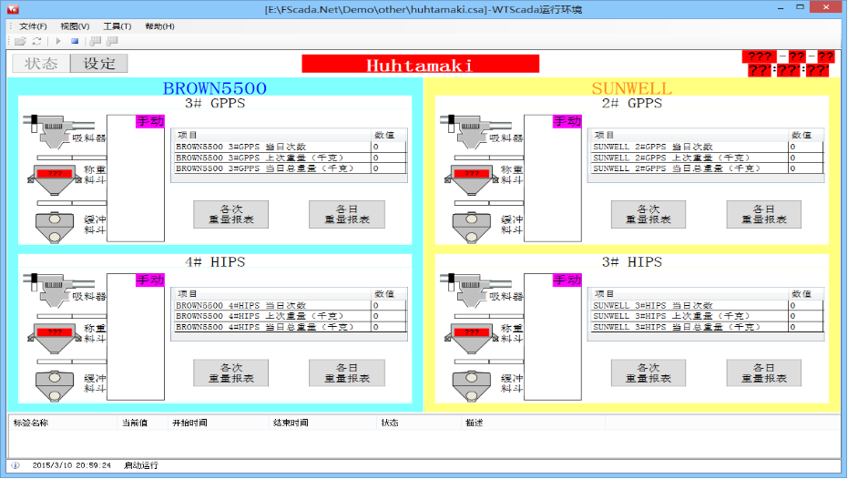Click the WTScada app icon in title bar
This screenshot has height=479, width=848.
13,9
